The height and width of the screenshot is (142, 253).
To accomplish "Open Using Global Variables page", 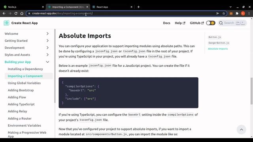I will [x=24, y=83].
